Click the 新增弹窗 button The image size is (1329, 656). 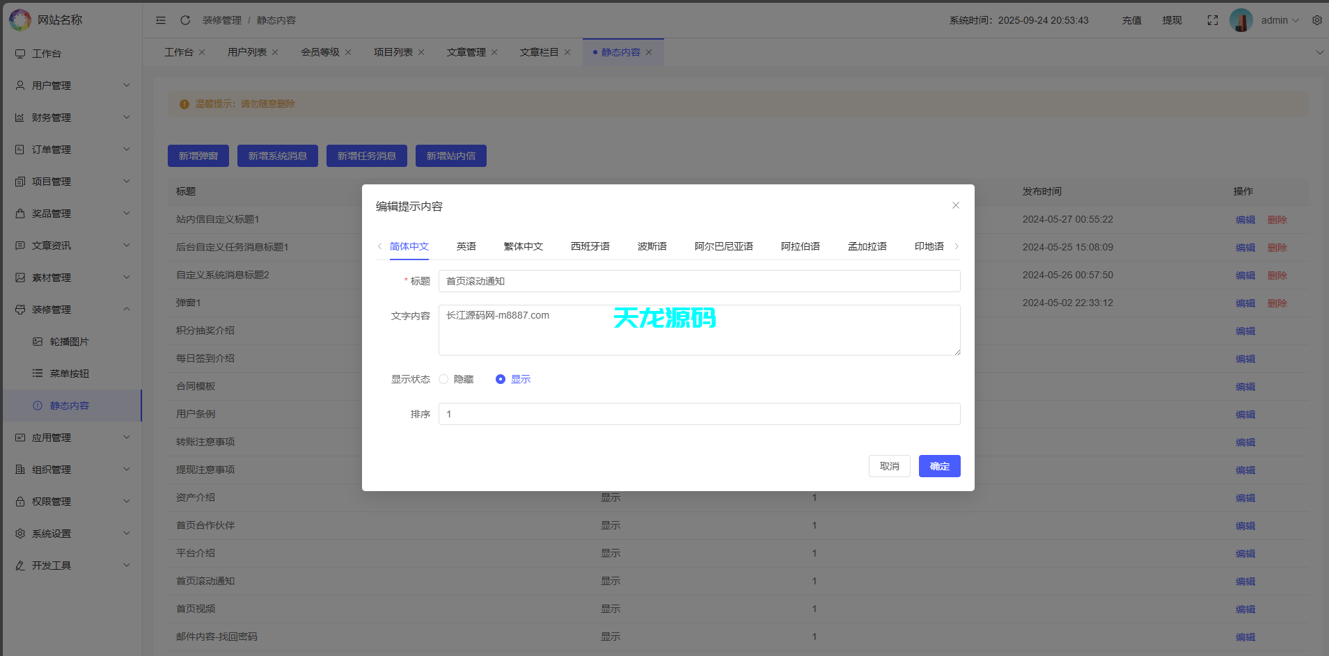(198, 155)
